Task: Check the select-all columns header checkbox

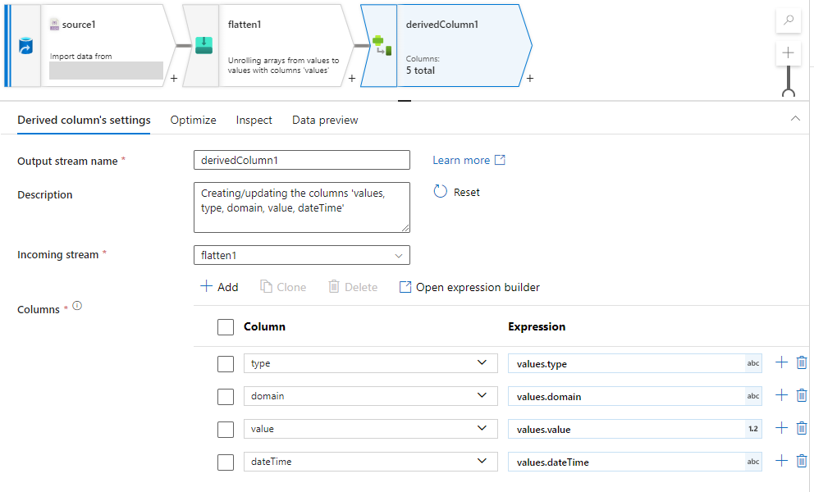Action: 226,327
